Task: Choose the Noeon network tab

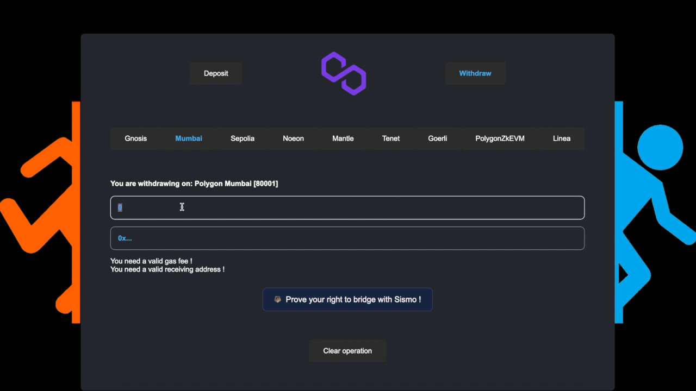Action: pyautogui.click(x=293, y=138)
